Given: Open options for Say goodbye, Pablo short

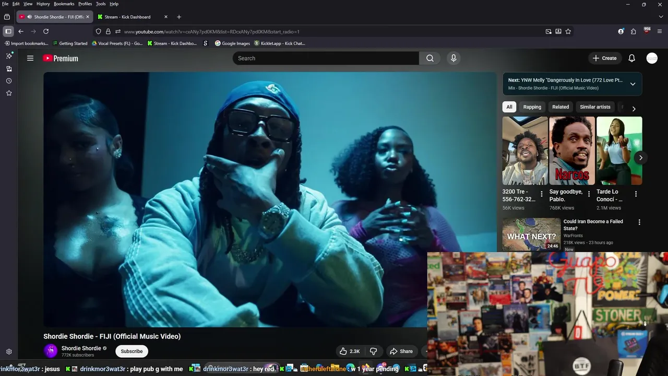Looking at the screenshot, I should [589, 194].
